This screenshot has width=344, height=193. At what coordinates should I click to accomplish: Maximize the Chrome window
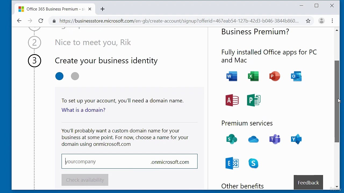tap(317, 5)
